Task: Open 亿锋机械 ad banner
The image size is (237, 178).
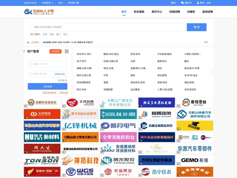Action: tap(80, 126)
